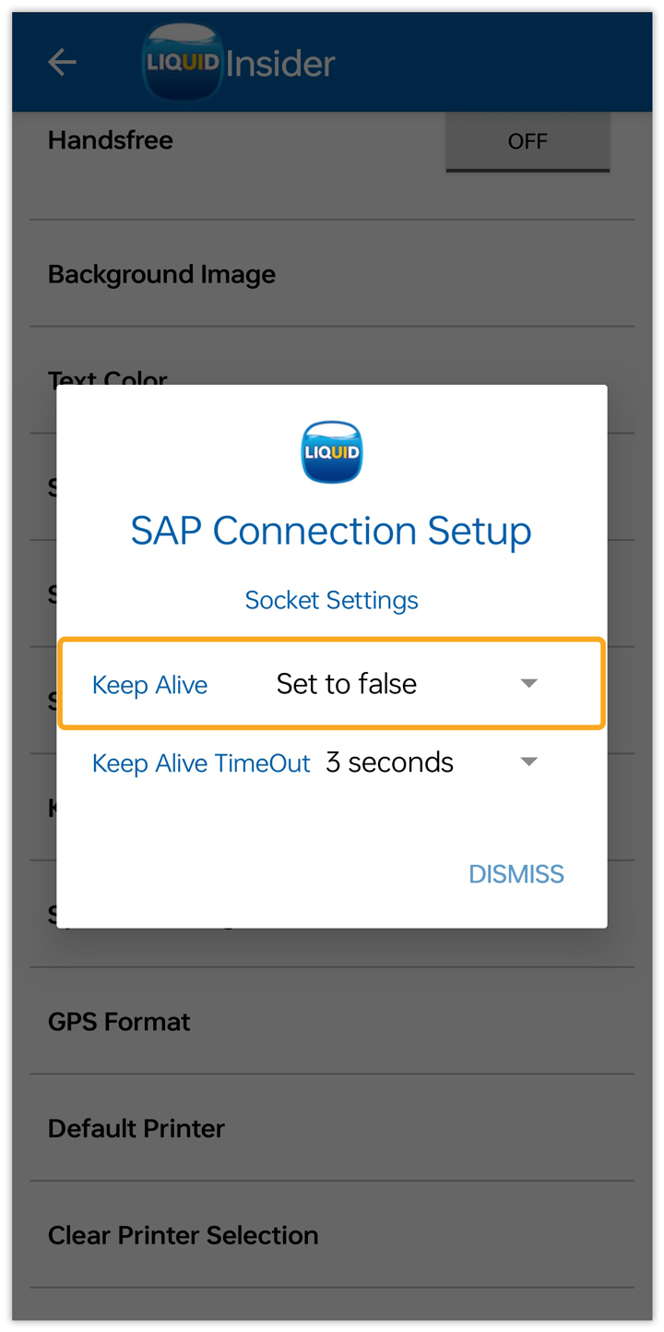Tap the Insider header text
Screen dimensions: 664x1332
pos(280,64)
